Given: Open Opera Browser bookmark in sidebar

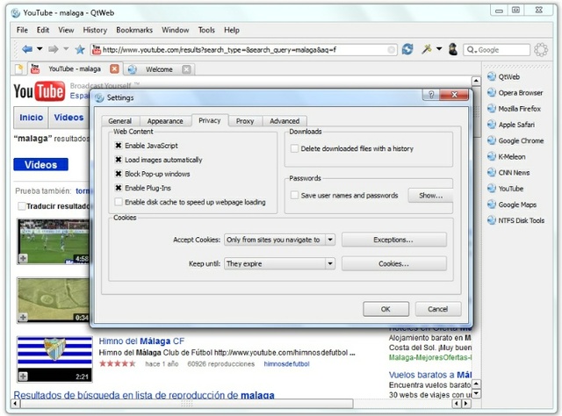Looking at the screenshot, I should 515,92.
